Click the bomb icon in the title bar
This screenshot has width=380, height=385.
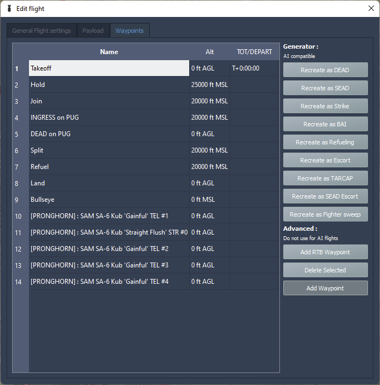tap(9, 9)
